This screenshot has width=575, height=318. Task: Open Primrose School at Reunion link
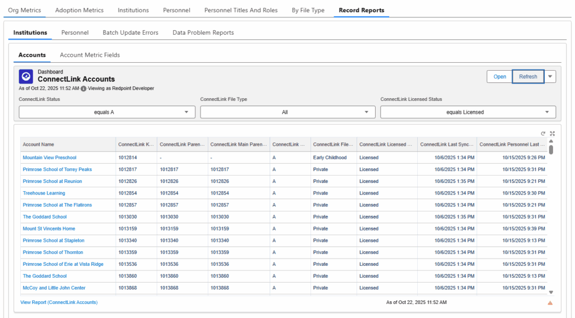coord(52,181)
